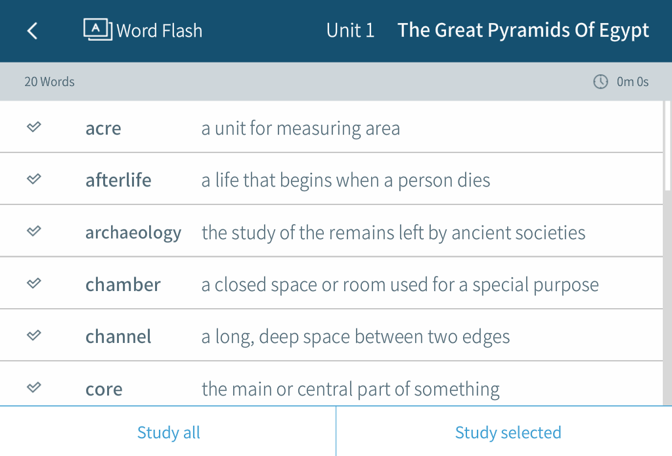Toggle the checkmark for channel
The height and width of the screenshot is (456, 672).
34,335
